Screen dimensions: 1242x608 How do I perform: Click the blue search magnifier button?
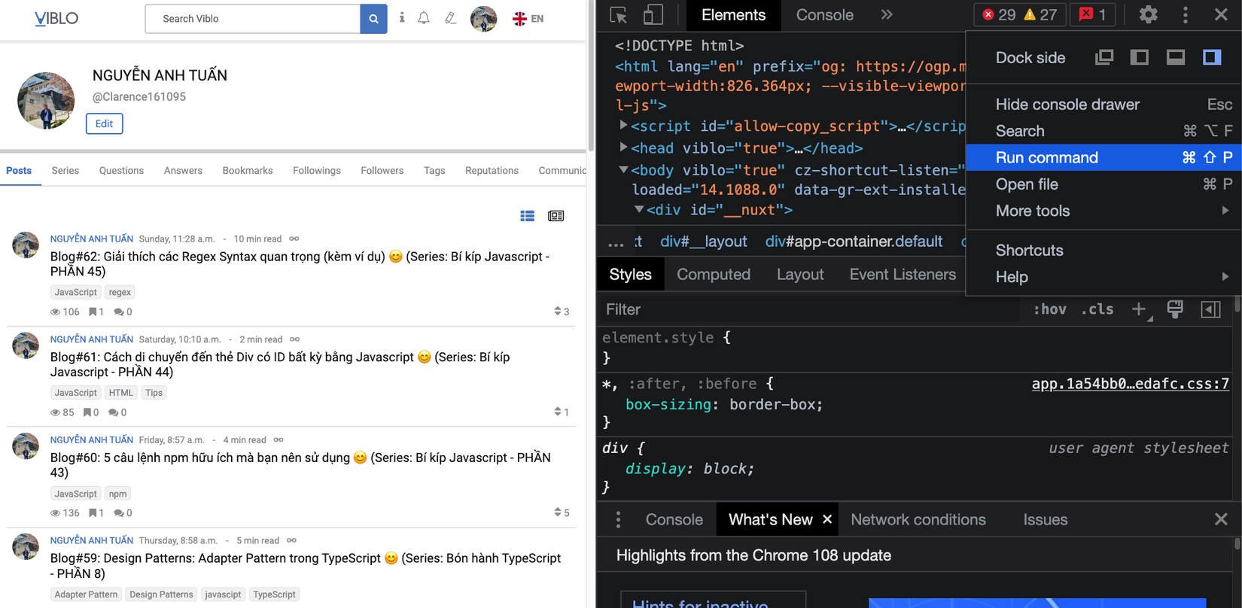(373, 19)
